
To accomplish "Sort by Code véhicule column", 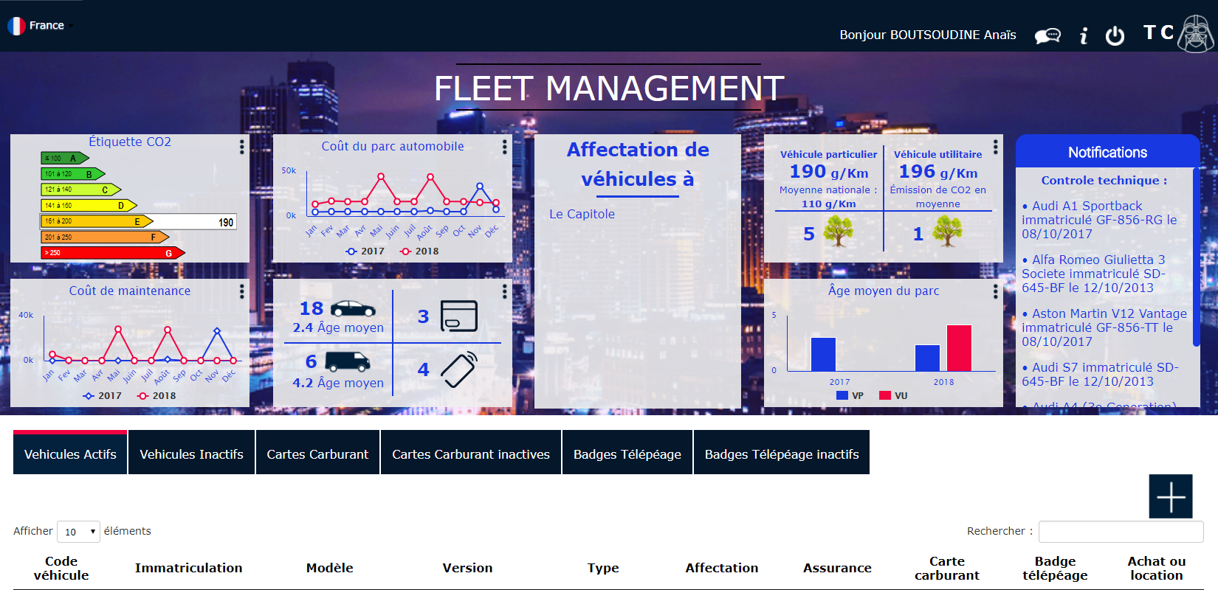I will coord(61,568).
